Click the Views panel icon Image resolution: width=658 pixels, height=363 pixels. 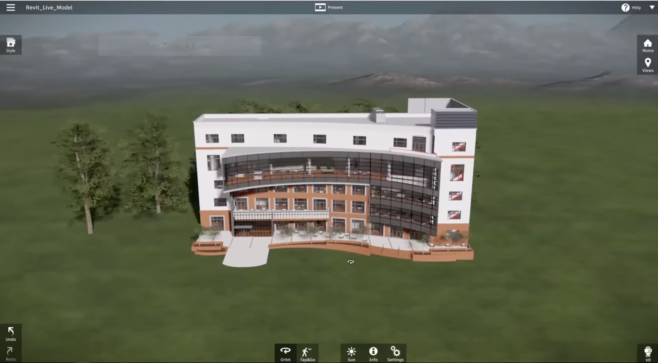(648, 64)
